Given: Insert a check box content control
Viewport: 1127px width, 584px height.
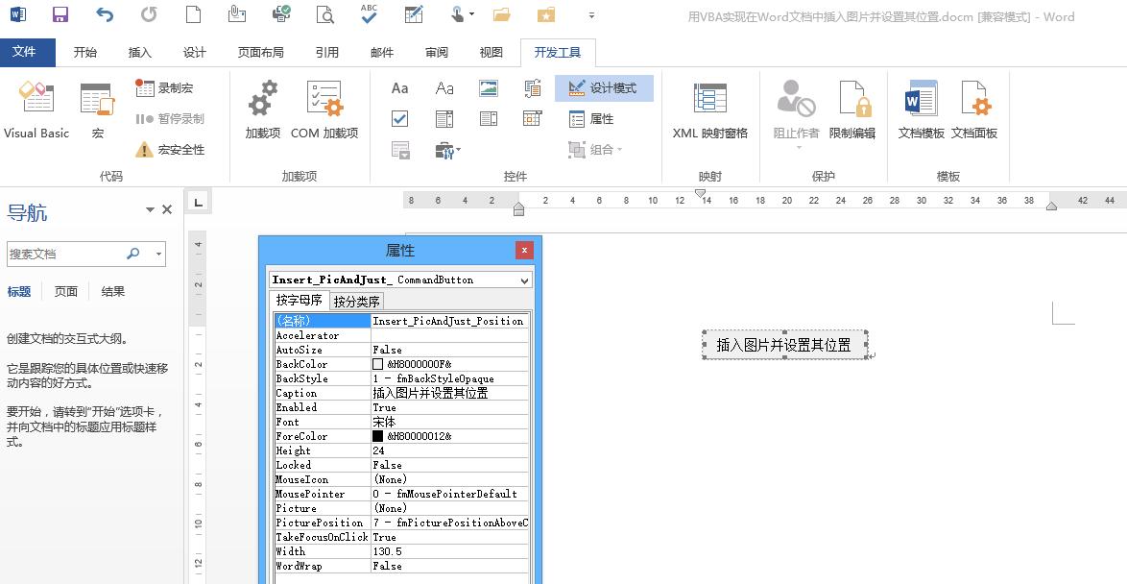Looking at the screenshot, I should (399, 118).
